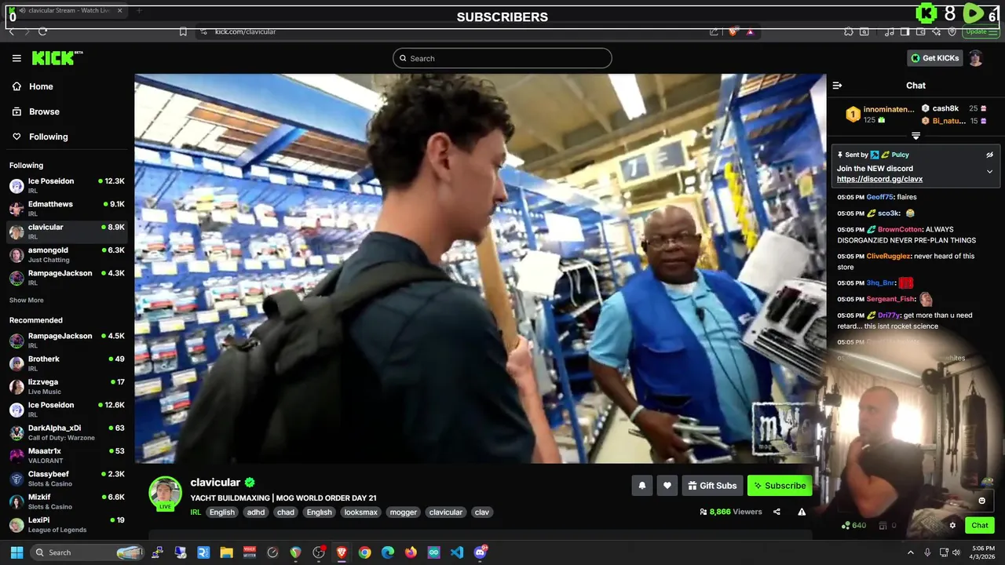Open Ice Poseidon channel in Following
The height and width of the screenshot is (565, 1005).
tap(67, 186)
